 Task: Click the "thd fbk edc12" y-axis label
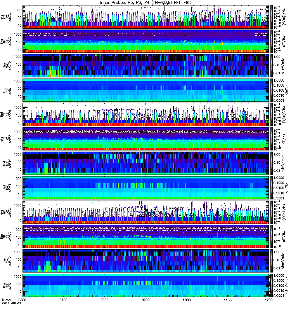(7, 163)
